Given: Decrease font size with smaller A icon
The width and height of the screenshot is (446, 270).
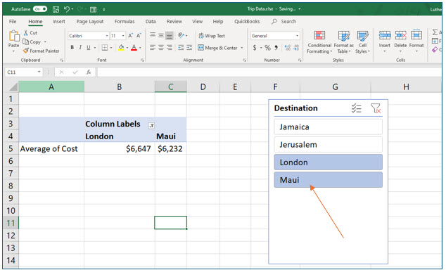Looking at the screenshot, I should pos(139,36).
